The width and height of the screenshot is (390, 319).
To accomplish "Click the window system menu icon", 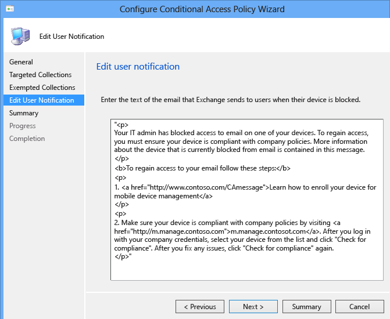I will pos(10,9).
